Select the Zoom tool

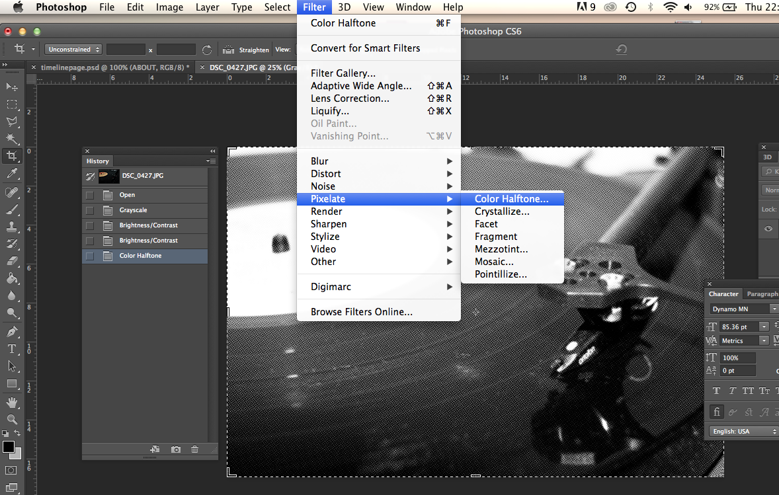(12, 420)
